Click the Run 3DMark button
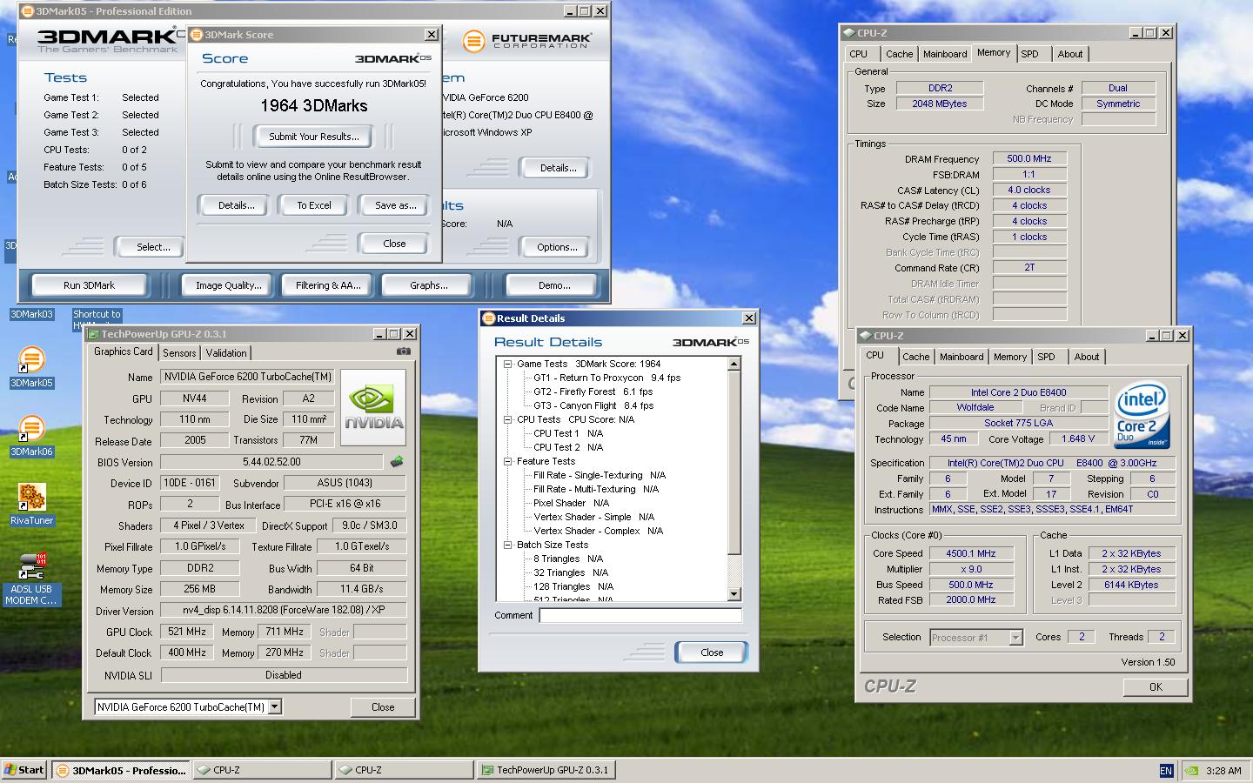The image size is (1253, 783). [89, 285]
